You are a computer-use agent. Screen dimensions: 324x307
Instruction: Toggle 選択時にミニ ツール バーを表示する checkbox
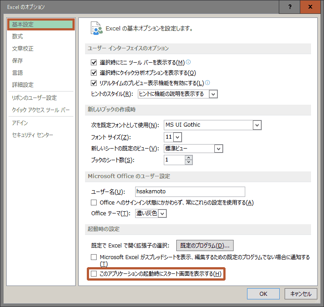point(94,62)
